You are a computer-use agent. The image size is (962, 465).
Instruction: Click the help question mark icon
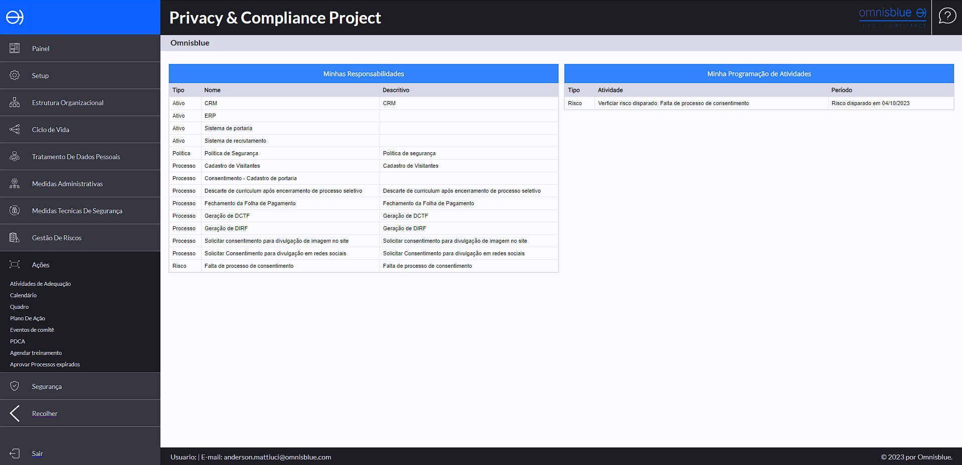947,17
